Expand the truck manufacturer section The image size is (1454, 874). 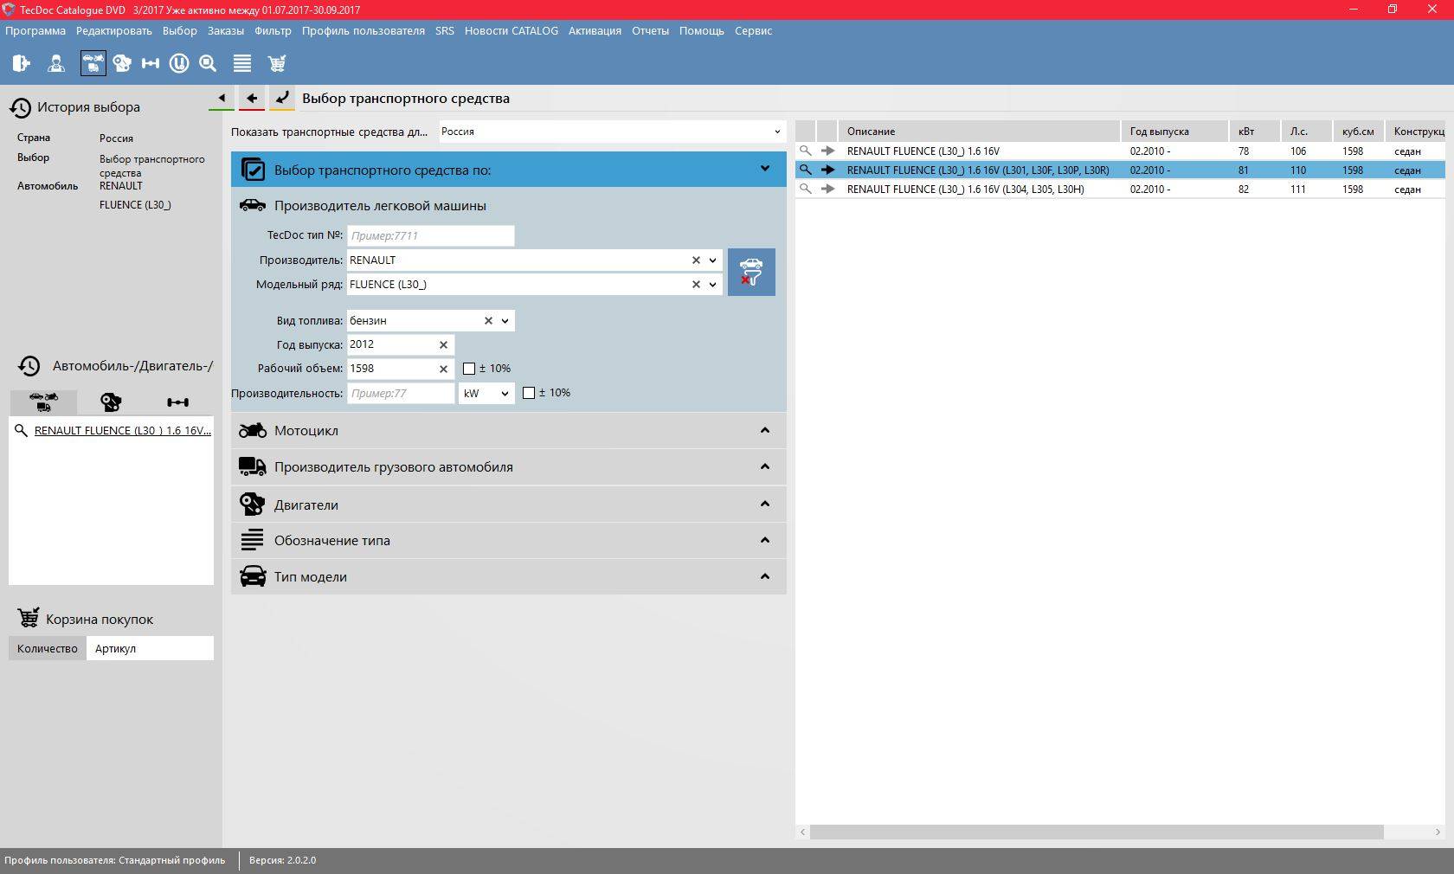click(x=509, y=466)
